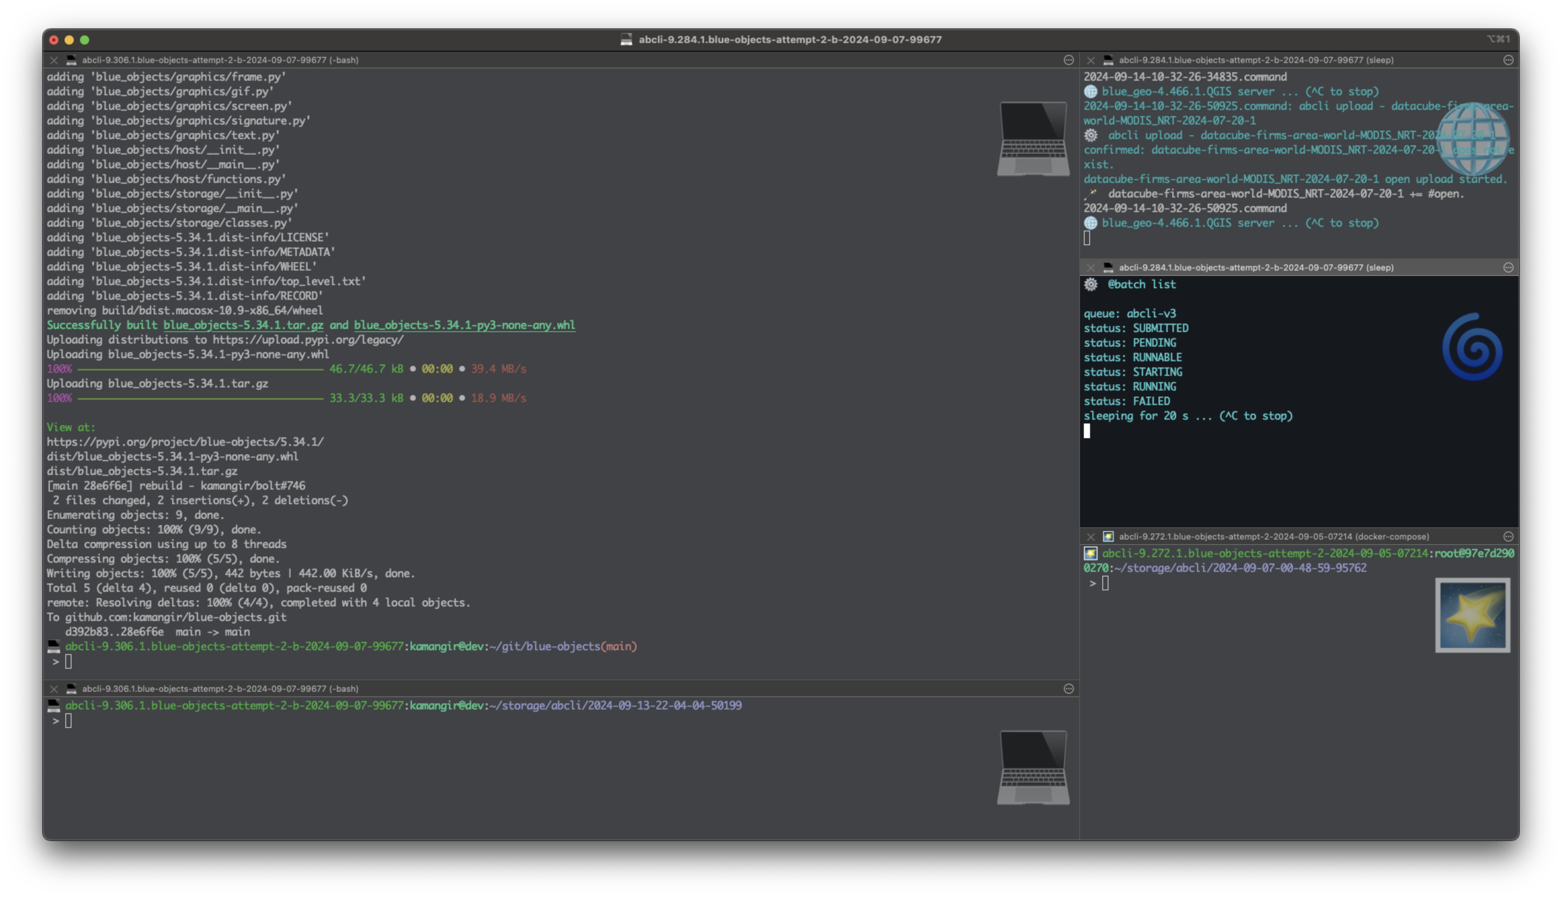Select docker-compose pane title

tap(1274, 537)
